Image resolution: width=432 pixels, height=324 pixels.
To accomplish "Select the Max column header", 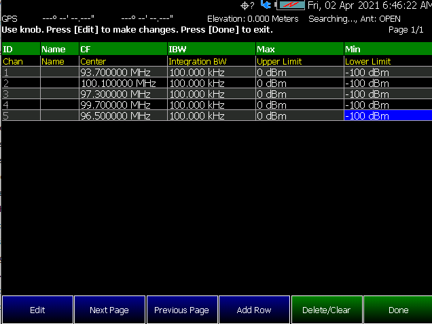I will [300, 49].
